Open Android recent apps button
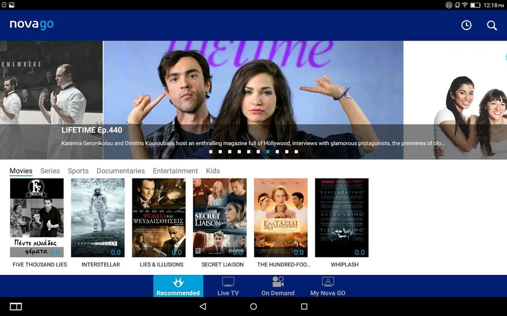This screenshot has width=507, height=316. [x=304, y=307]
